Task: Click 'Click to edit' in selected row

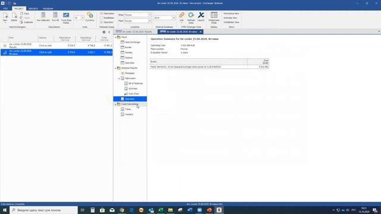Action: coord(45,52)
